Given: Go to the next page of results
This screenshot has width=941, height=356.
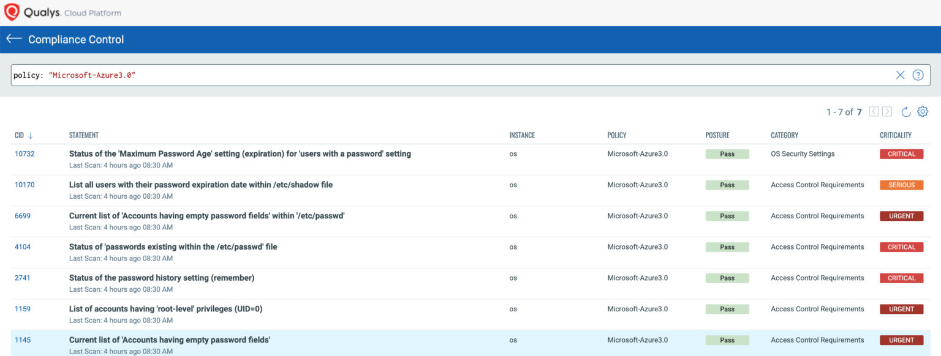Looking at the screenshot, I should pyautogui.click(x=887, y=111).
